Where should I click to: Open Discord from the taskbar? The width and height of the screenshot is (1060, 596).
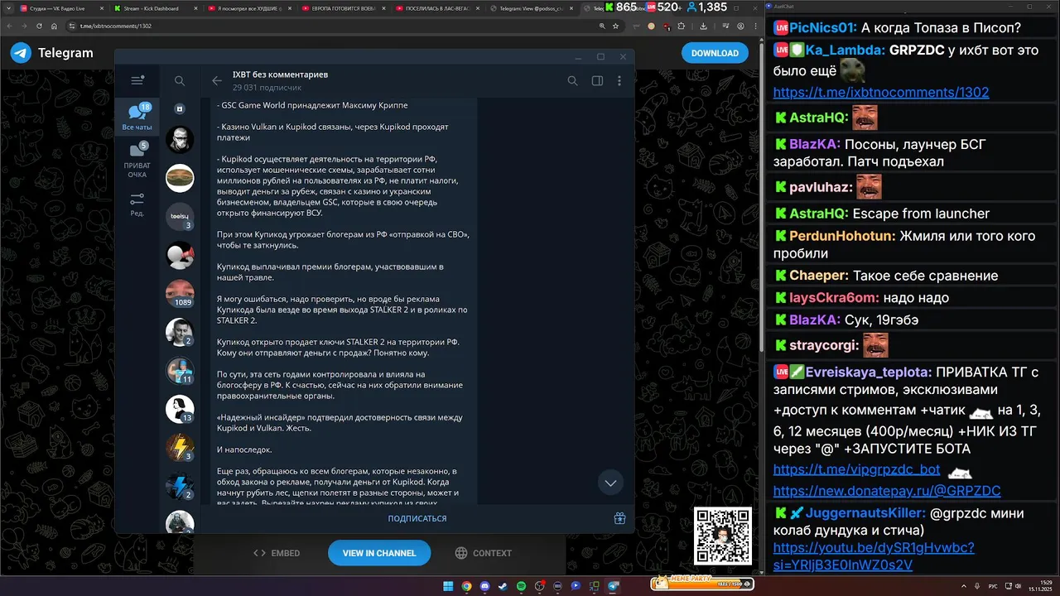[484, 585]
